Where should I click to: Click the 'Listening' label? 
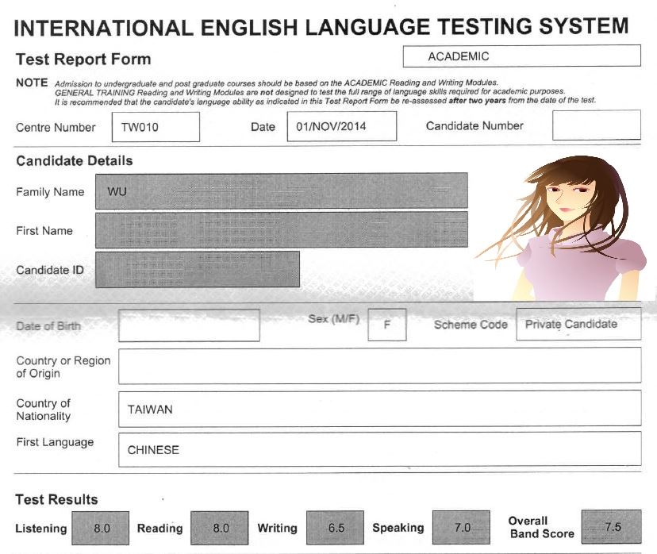tap(41, 529)
